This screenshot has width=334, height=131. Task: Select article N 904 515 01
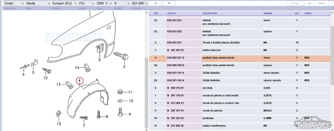(175, 88)
